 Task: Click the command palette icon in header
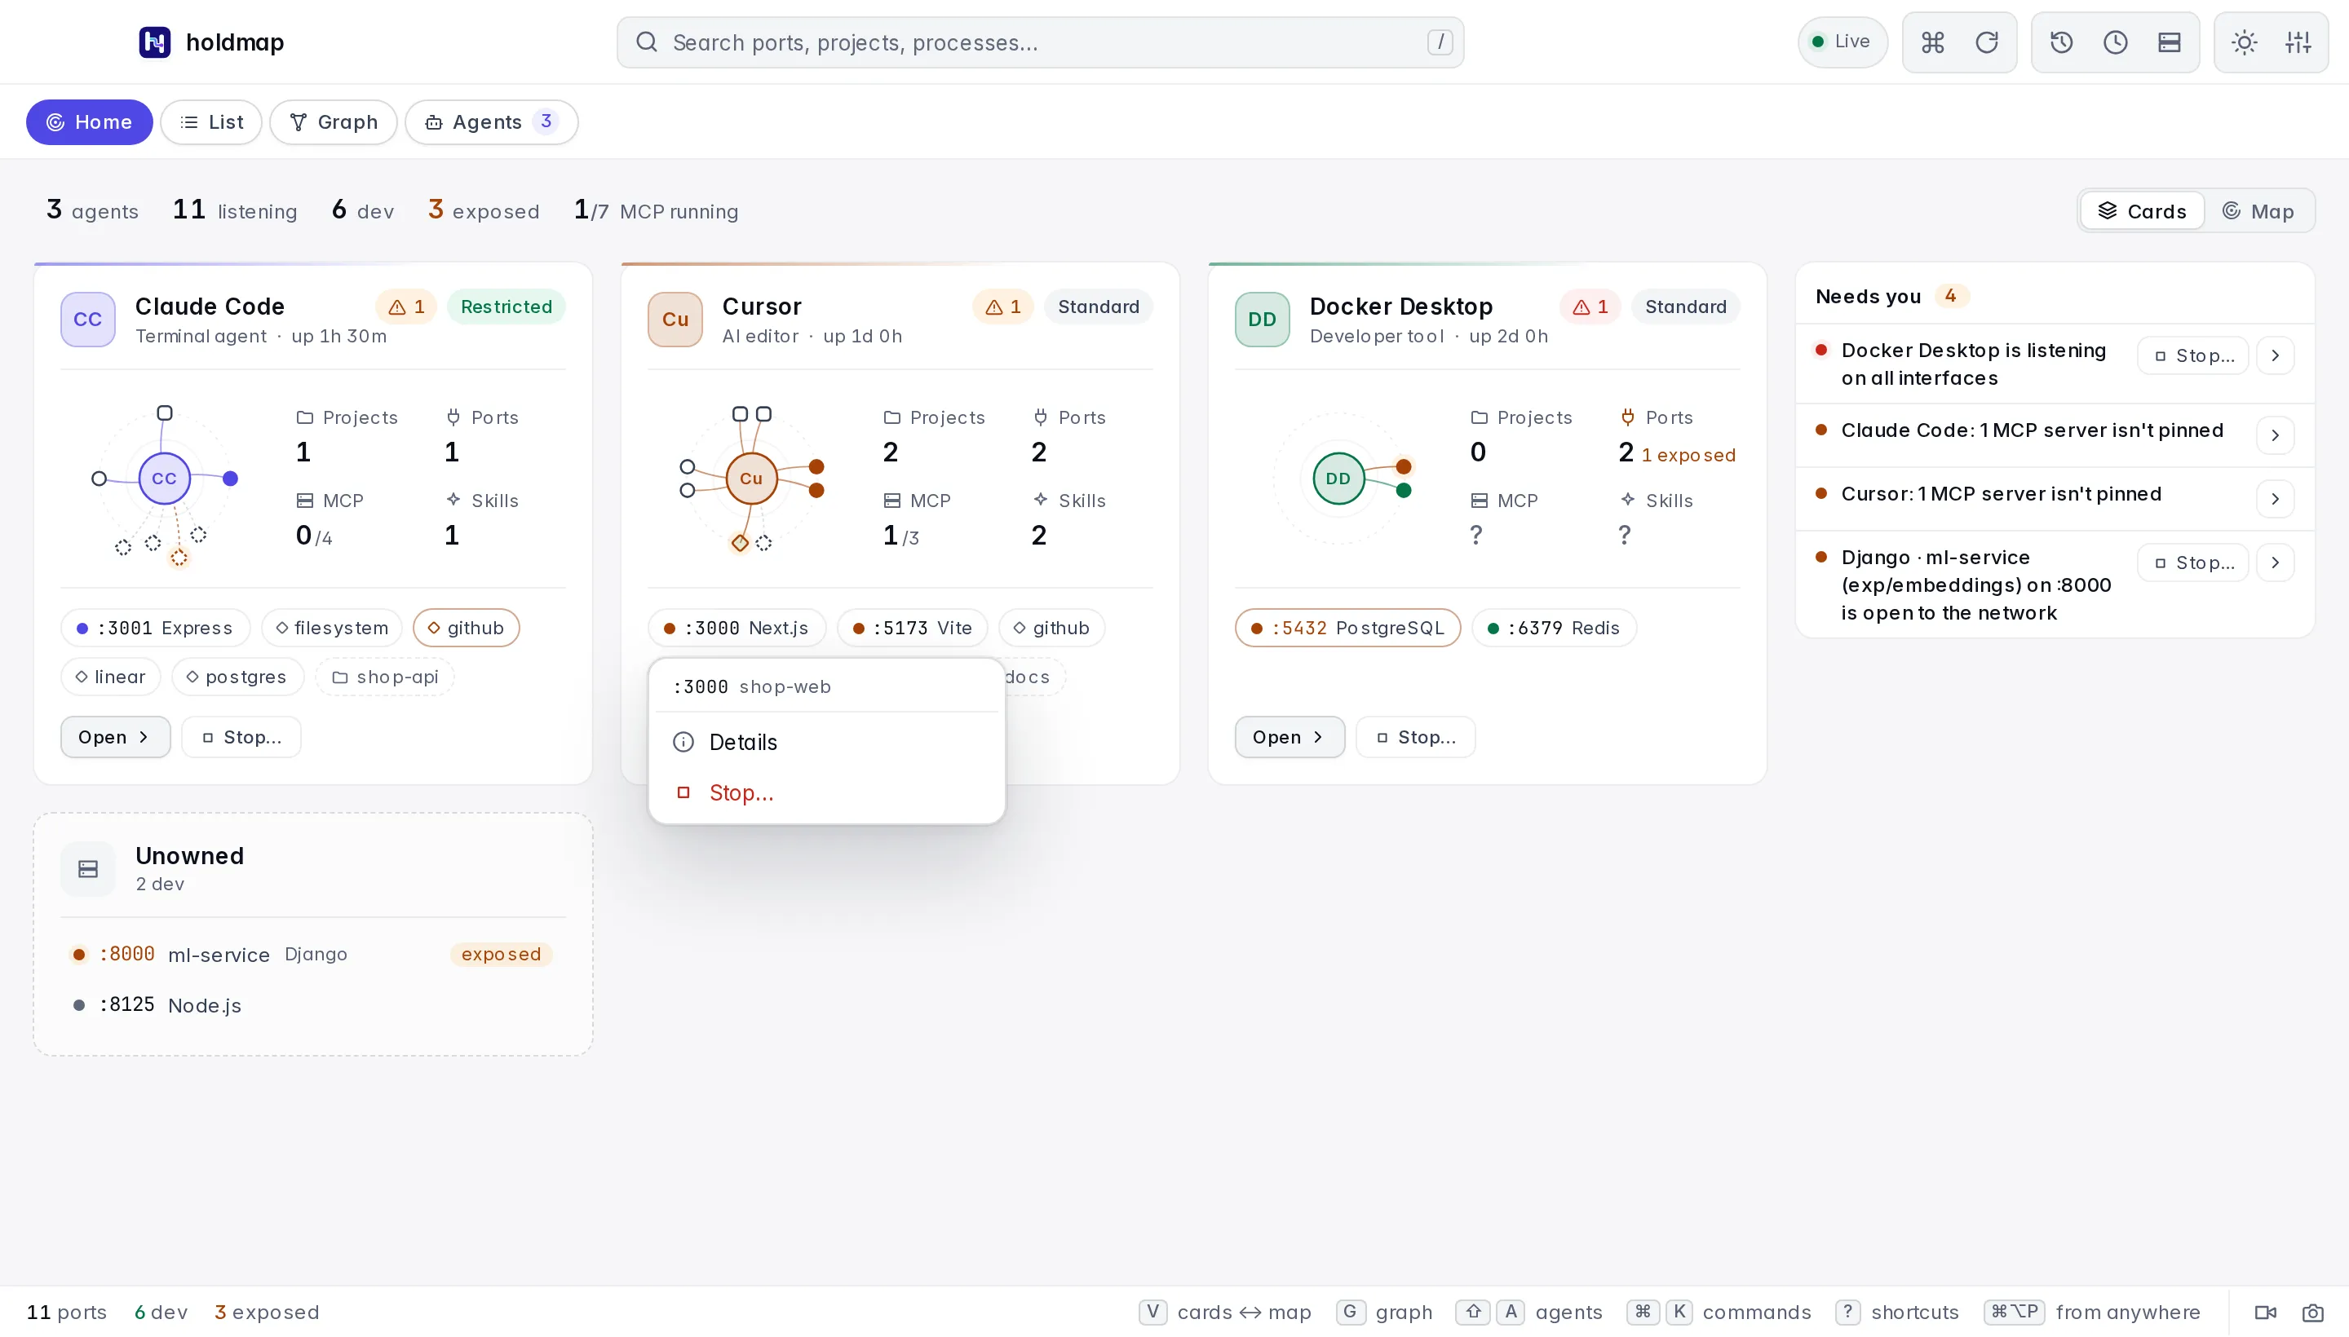tap(1932, 42)
